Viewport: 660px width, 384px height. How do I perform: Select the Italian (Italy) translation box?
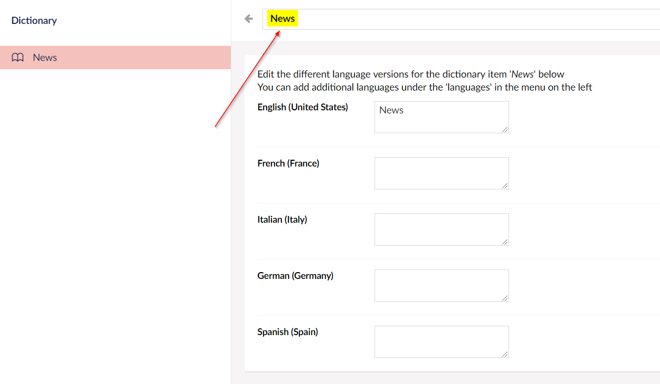441,229
